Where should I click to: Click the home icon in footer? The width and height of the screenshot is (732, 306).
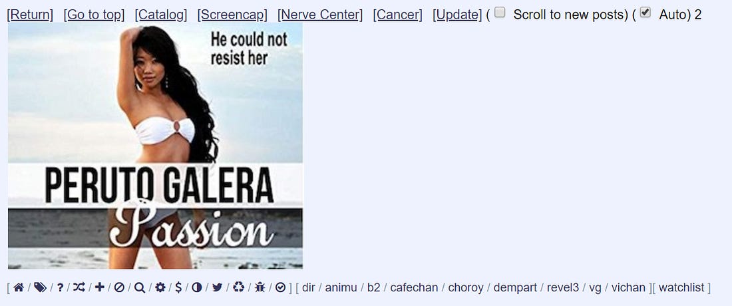click(19, 287)
